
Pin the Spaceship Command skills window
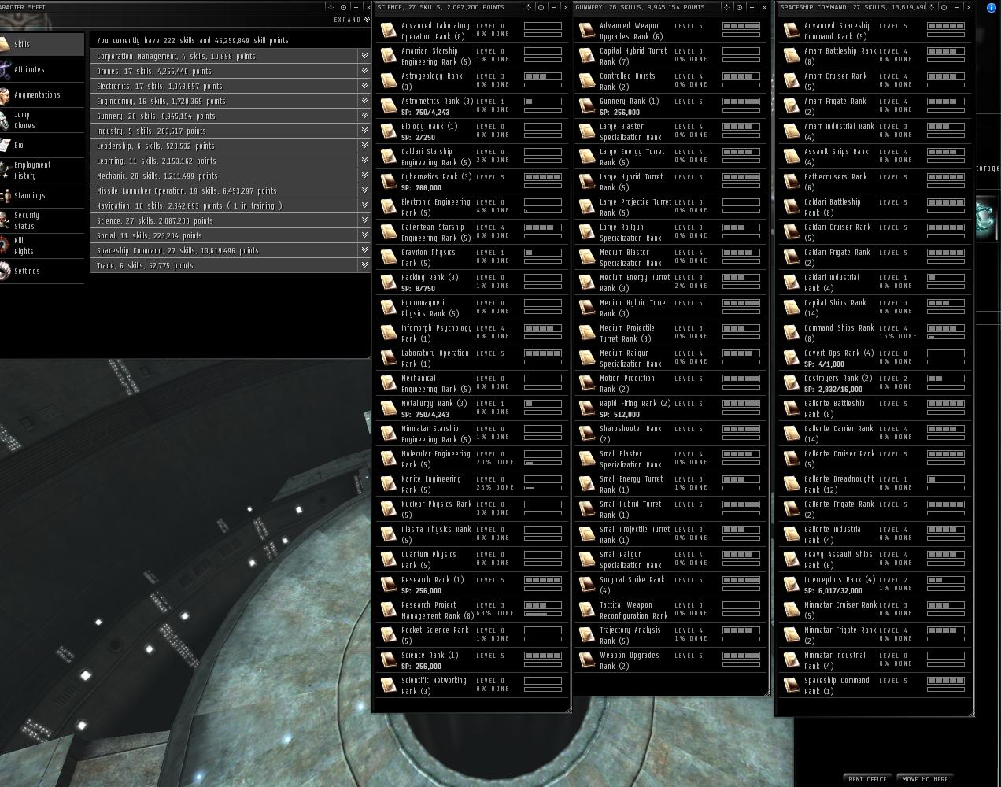[x=944, y=7]
